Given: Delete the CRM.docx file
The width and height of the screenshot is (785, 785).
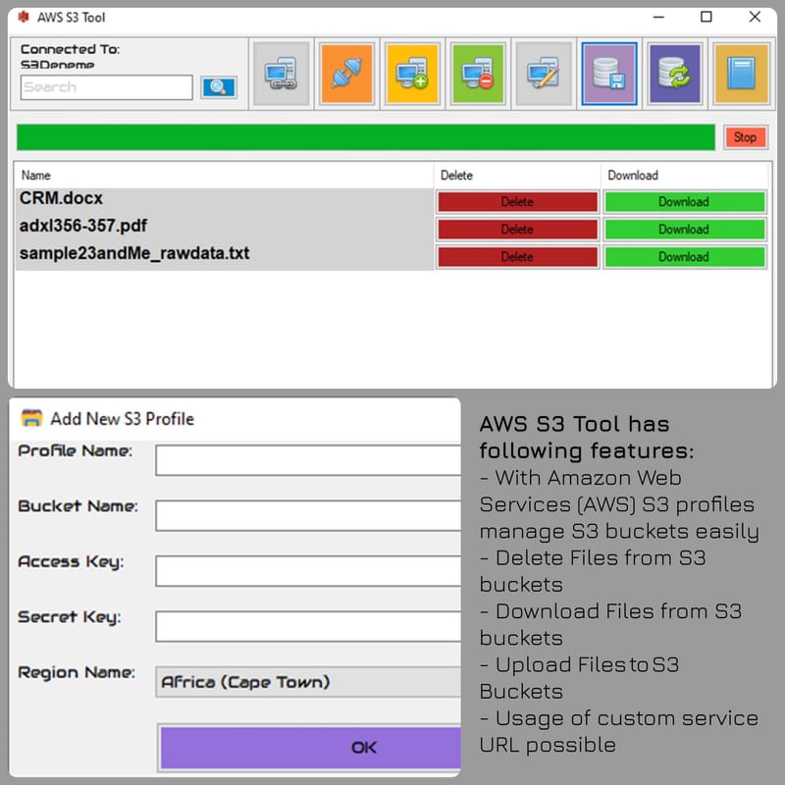Looking at the screenshot, I should pyautogui.click(x=517, y=202).
